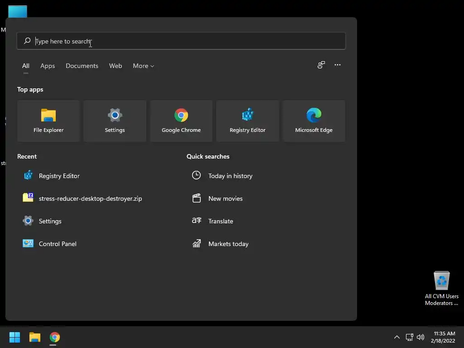
Task: Show hidden icons in system tray
Action: 397,337
